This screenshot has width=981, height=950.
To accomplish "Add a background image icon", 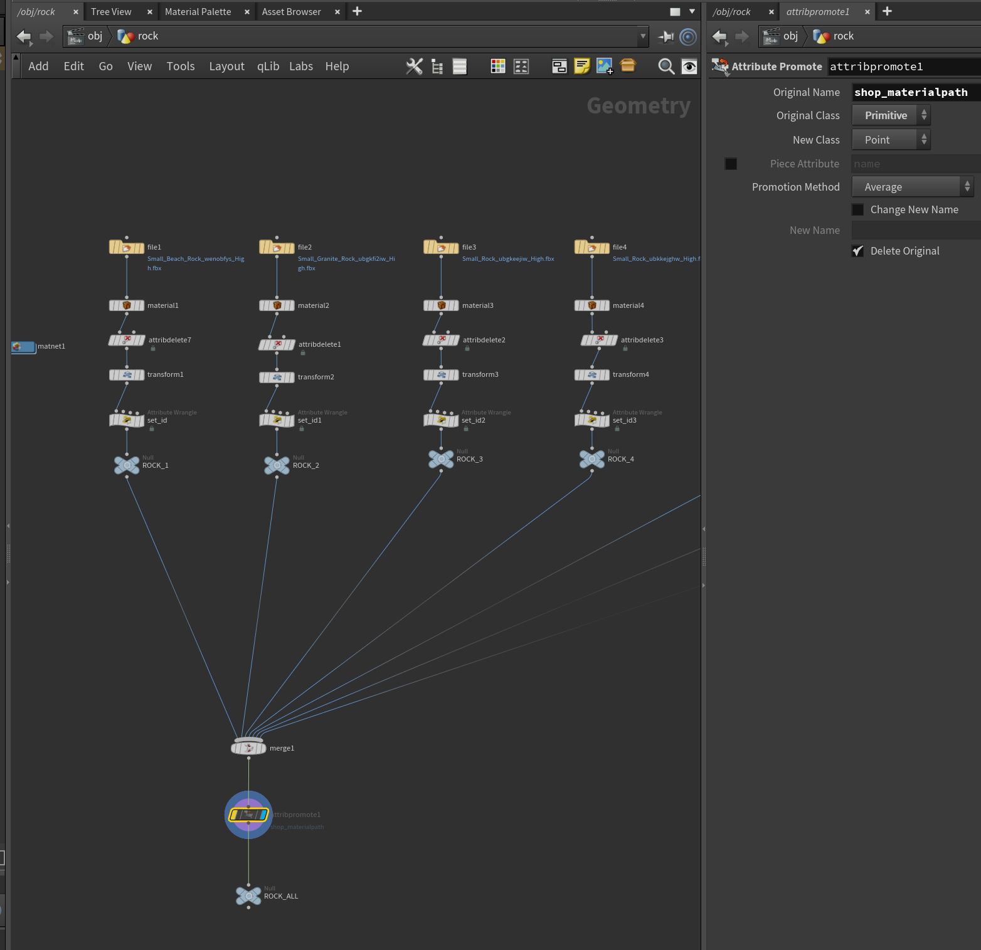I will [x=605, y=66].
